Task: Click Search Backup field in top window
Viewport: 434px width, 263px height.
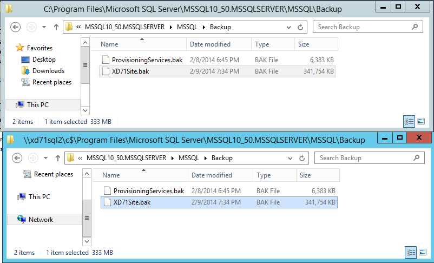Action: (360, 27)
